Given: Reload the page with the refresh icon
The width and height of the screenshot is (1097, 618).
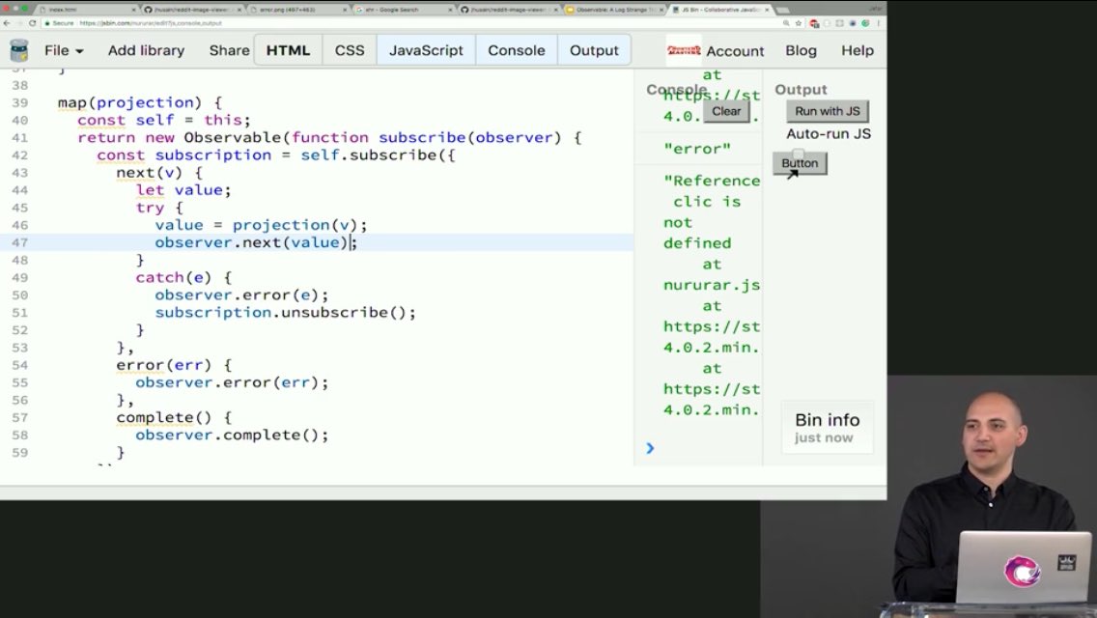Looking at the screenshot, I should (x=32, y=23).
